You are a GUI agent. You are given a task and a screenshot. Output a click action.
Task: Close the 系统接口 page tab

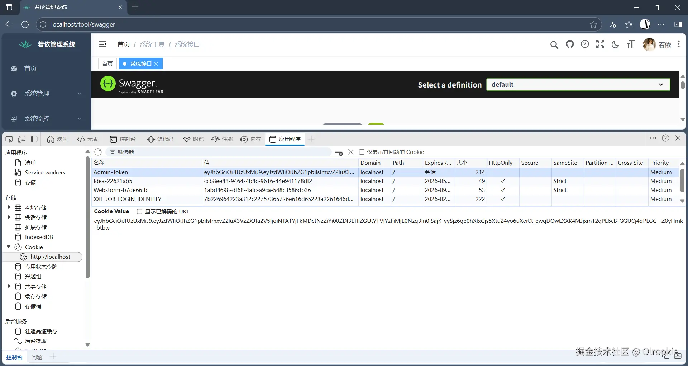point(156,64)
